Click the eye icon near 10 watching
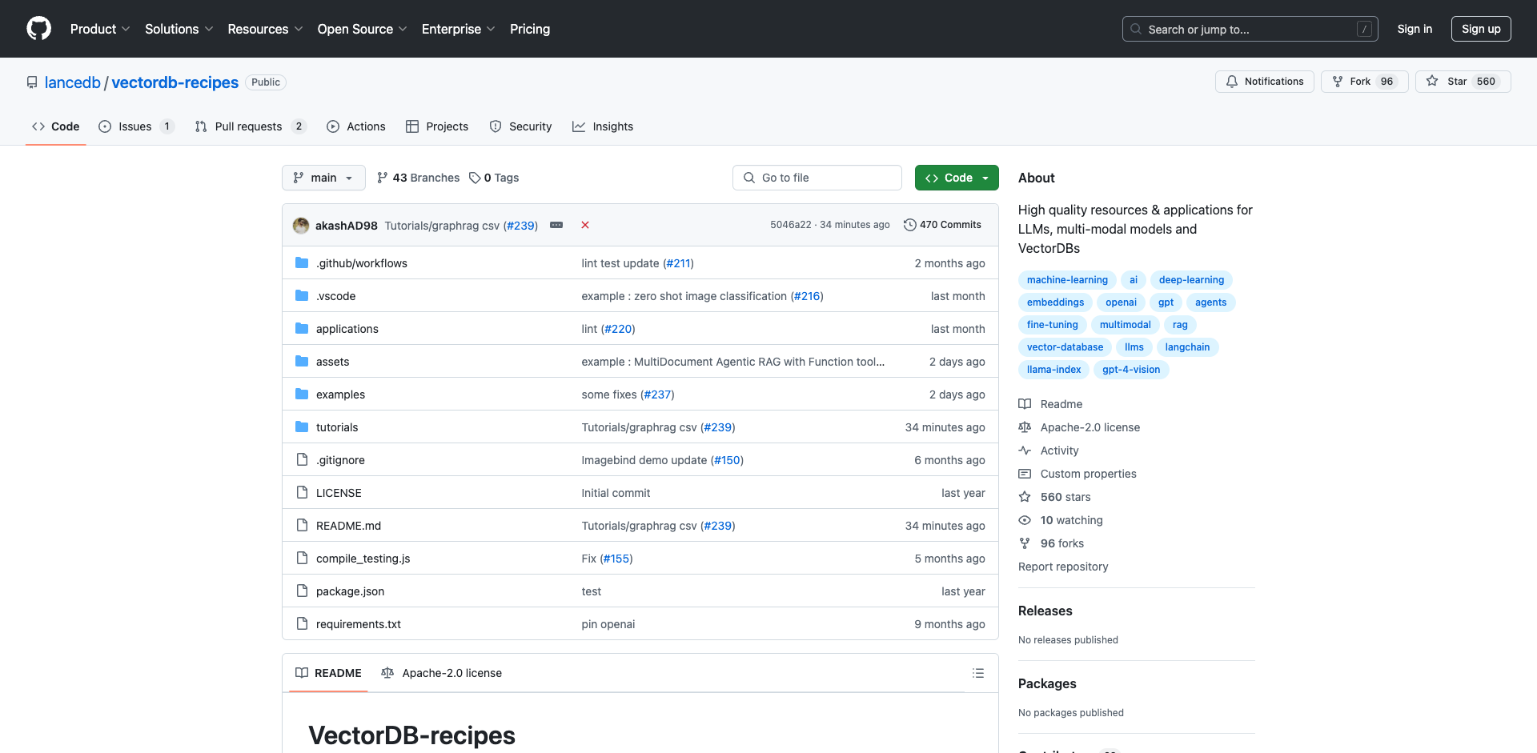This screenshot has height=753, width=1537. (1025, 520)
